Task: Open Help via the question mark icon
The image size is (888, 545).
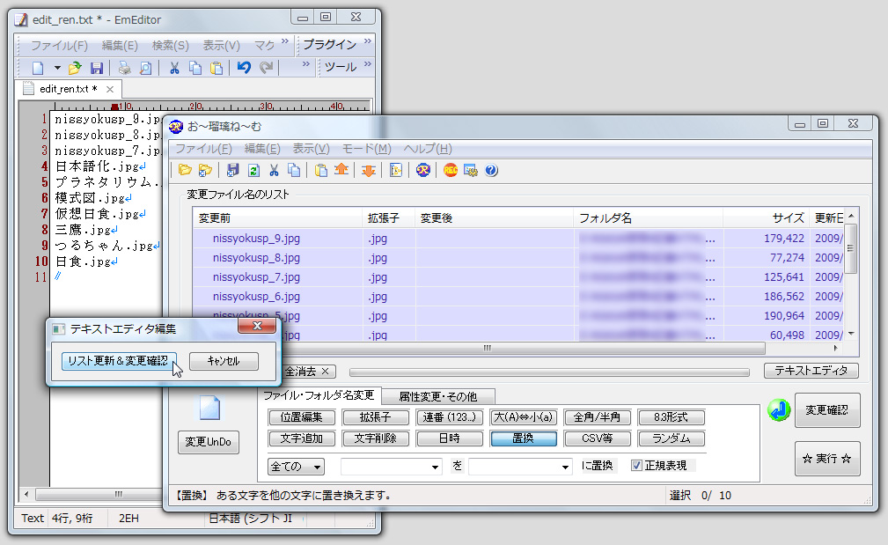Action: (x=491, y=170)
